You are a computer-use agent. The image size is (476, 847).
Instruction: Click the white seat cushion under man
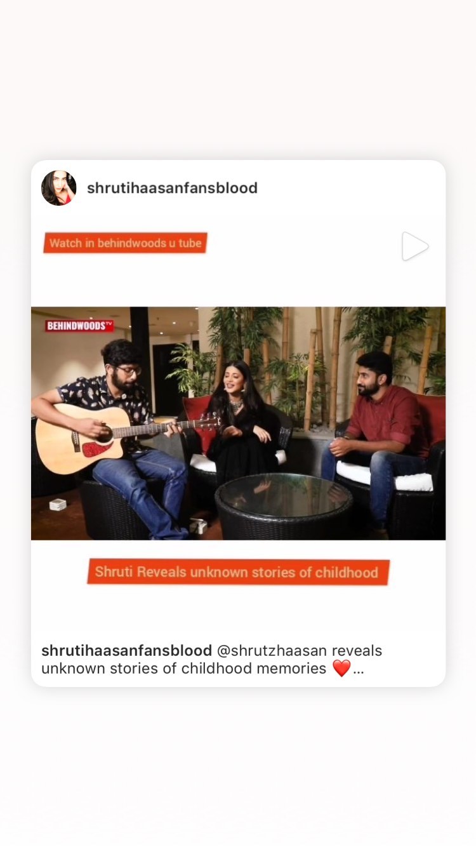pyautogui.click(x=385, y=476)
